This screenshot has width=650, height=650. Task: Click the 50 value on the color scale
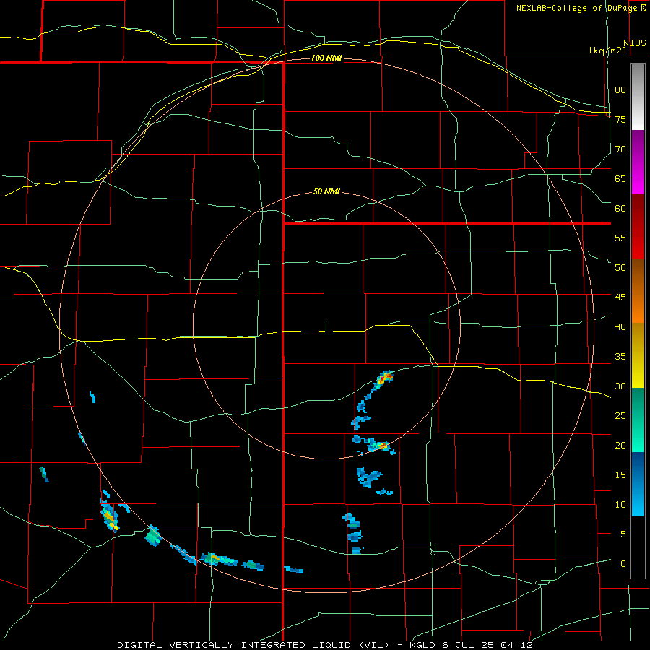[x=620, y=267]
